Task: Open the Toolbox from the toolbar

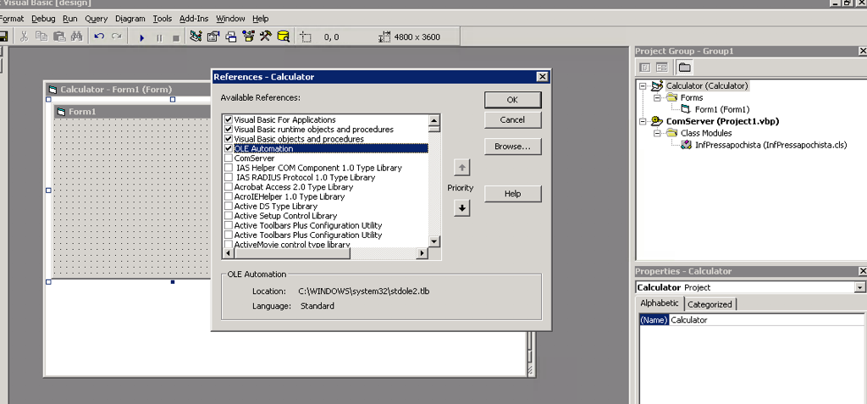Action: point(265,36)
